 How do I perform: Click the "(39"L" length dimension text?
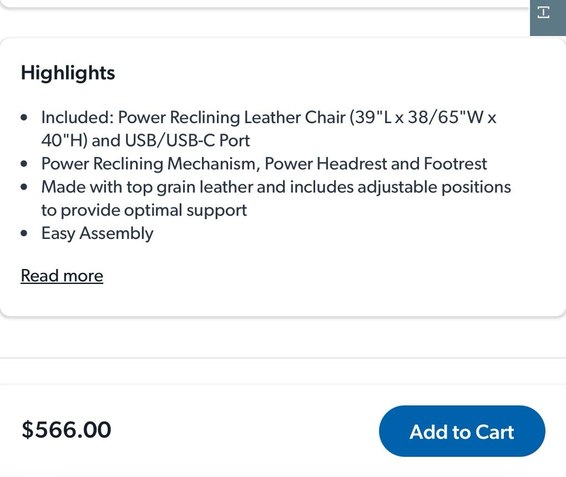click(x=370, y=118)
